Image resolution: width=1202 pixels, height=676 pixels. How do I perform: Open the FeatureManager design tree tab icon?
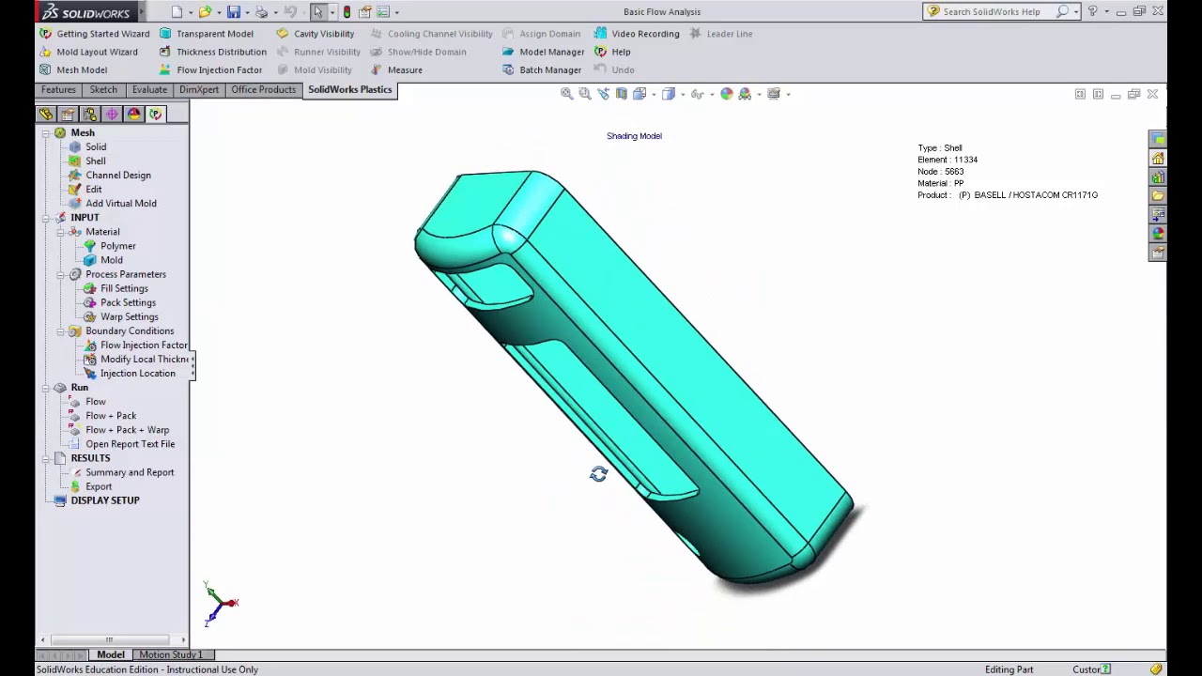pos(46,115)
